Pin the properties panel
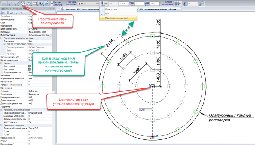The image size is (255, 145). pyautogui.click(x=50, y=9)
